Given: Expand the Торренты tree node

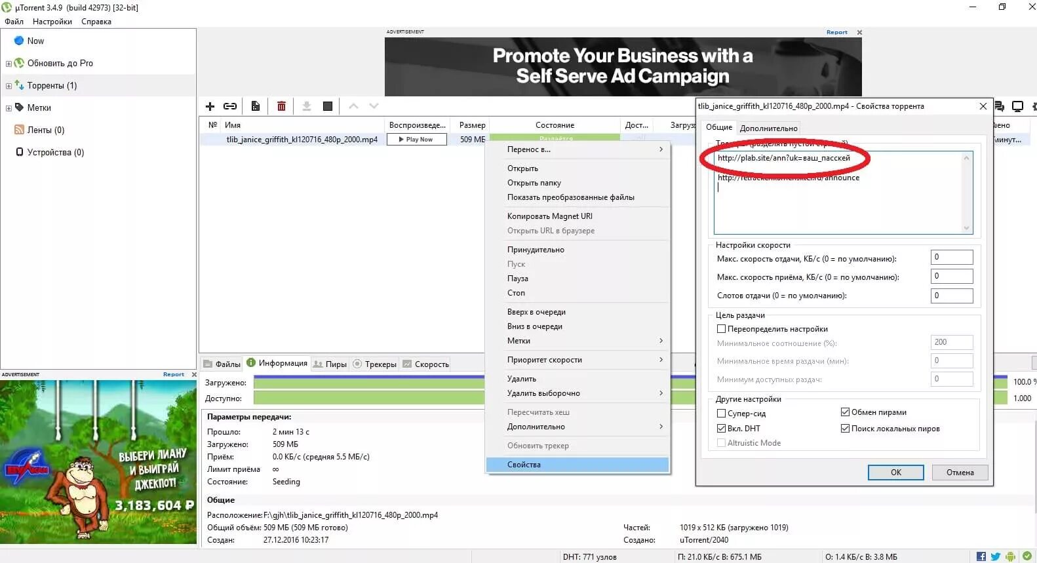Looking at the screenshot, I should pyautogui.click(x=9, y=86).
